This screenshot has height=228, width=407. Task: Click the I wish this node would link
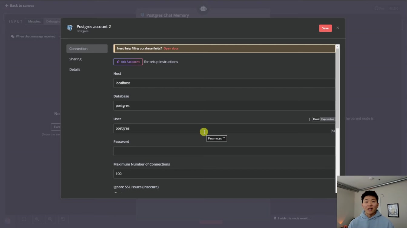(292, 218)
